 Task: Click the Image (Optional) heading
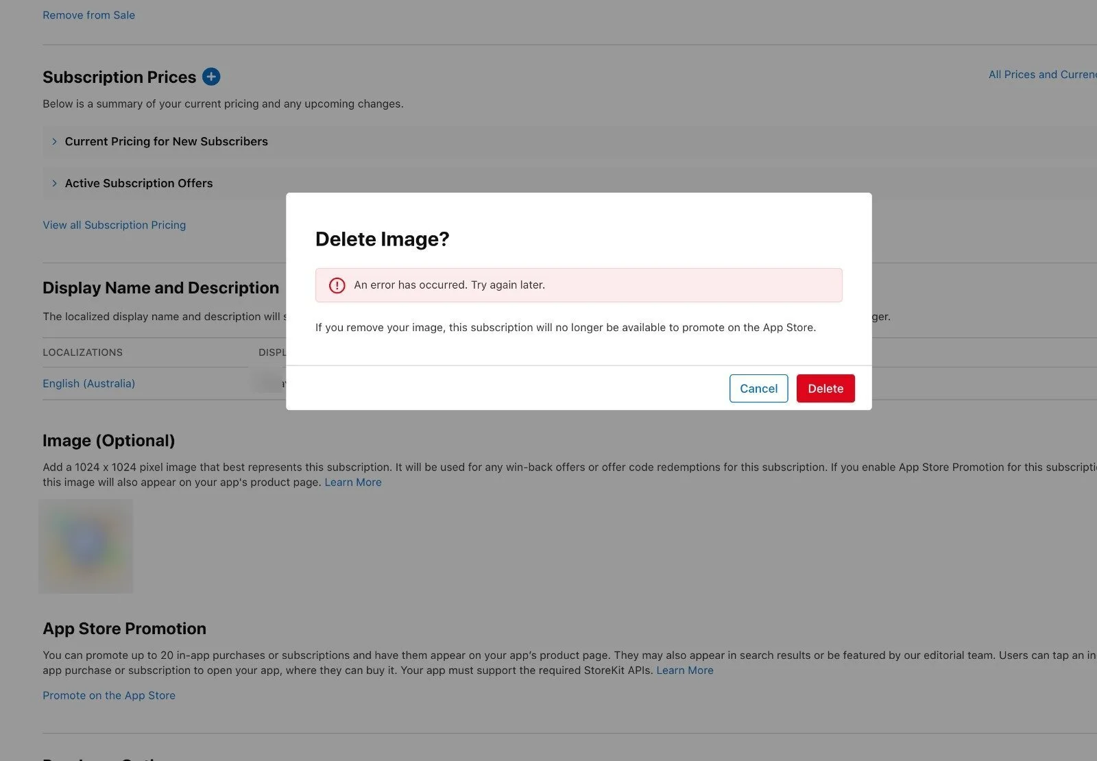pos(109,441)
